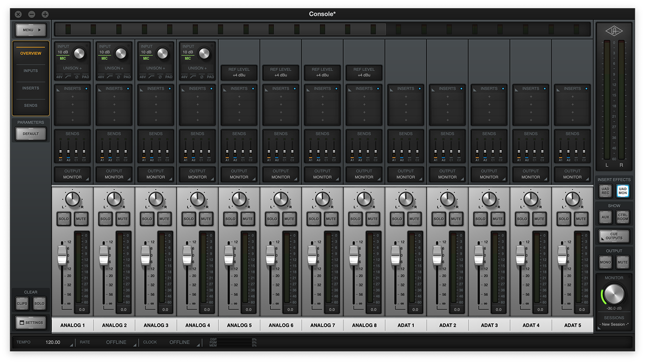645x363 pixels.
Task: Change the Ref Level on Analog 8
Action: (x=364, y=72)
